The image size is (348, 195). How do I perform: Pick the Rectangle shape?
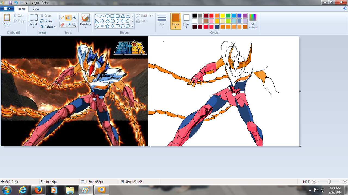(113, 16)
